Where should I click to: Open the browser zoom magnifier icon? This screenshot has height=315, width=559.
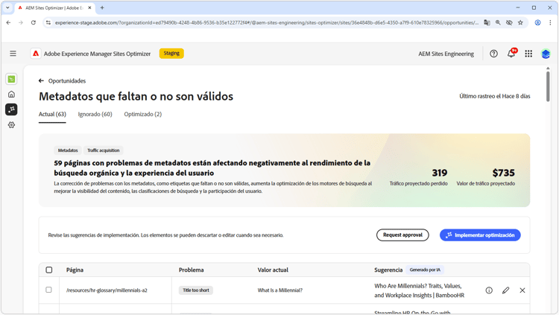tap(498, 22)
